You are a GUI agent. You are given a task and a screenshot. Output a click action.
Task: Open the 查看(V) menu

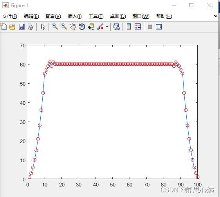click(x=53, y=16)
